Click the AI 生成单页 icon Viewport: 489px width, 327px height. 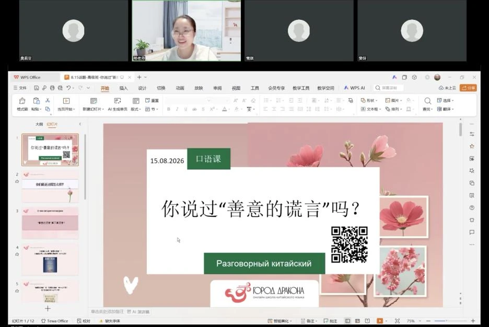[x=118, y=101]
